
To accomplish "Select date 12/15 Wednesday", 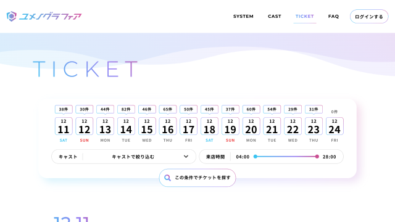I will (147, 126).
